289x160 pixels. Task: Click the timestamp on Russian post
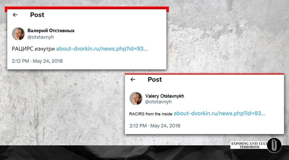coord(37,61)
